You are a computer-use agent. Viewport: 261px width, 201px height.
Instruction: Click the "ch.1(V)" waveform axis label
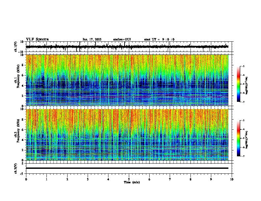point(16,47)
